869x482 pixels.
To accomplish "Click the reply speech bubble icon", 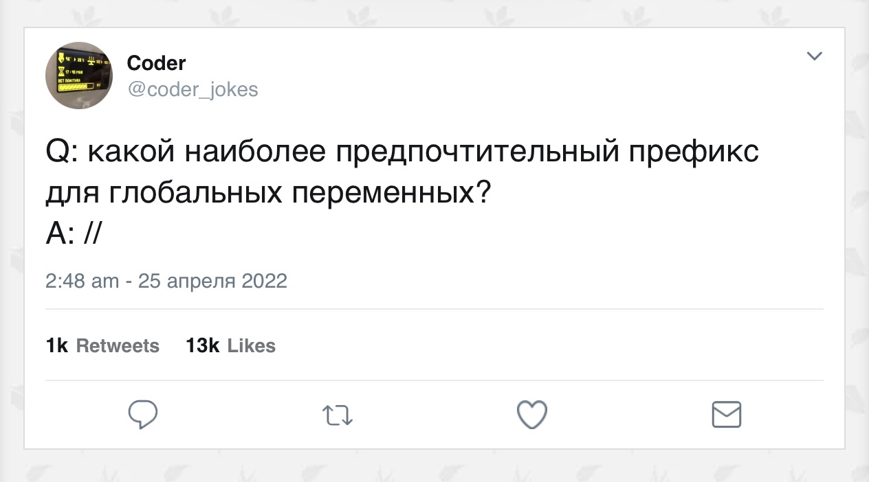I will pos(143,414).
